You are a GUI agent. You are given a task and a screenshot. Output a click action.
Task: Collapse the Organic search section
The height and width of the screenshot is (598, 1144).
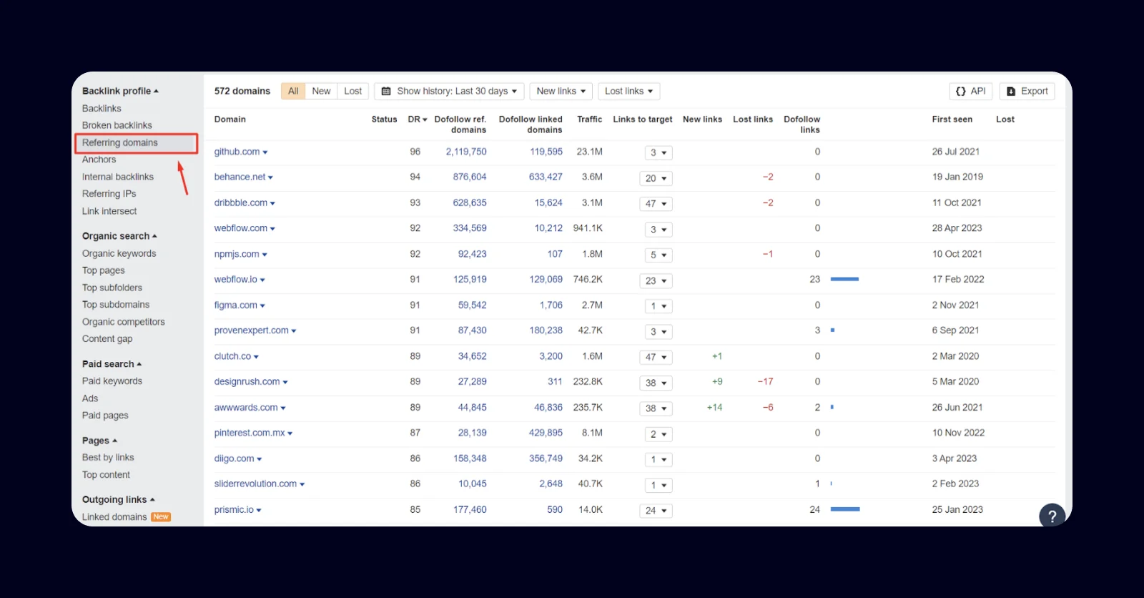click(119, 236)
